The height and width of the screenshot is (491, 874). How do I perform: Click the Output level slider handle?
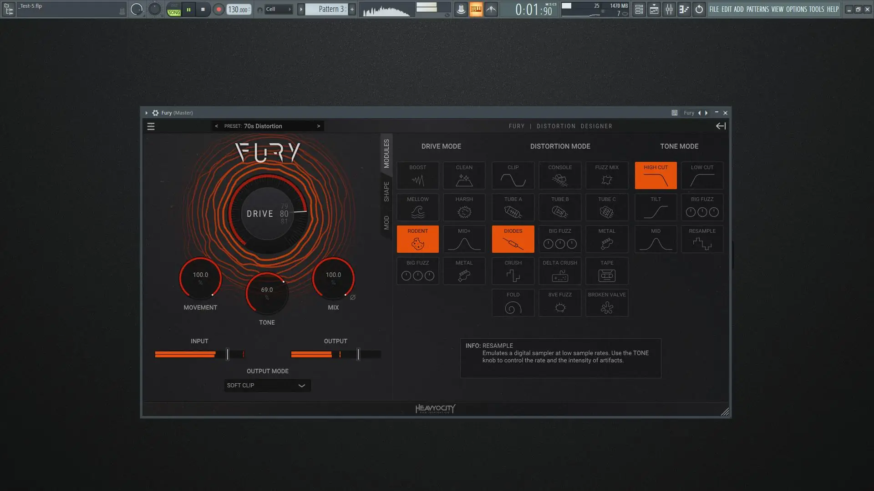(x=358, y=354)
